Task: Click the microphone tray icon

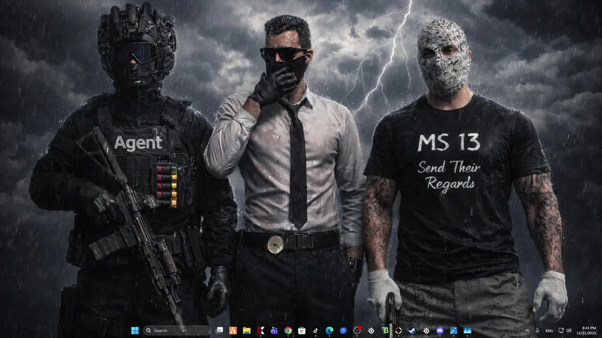Action: tap(538, 330)
